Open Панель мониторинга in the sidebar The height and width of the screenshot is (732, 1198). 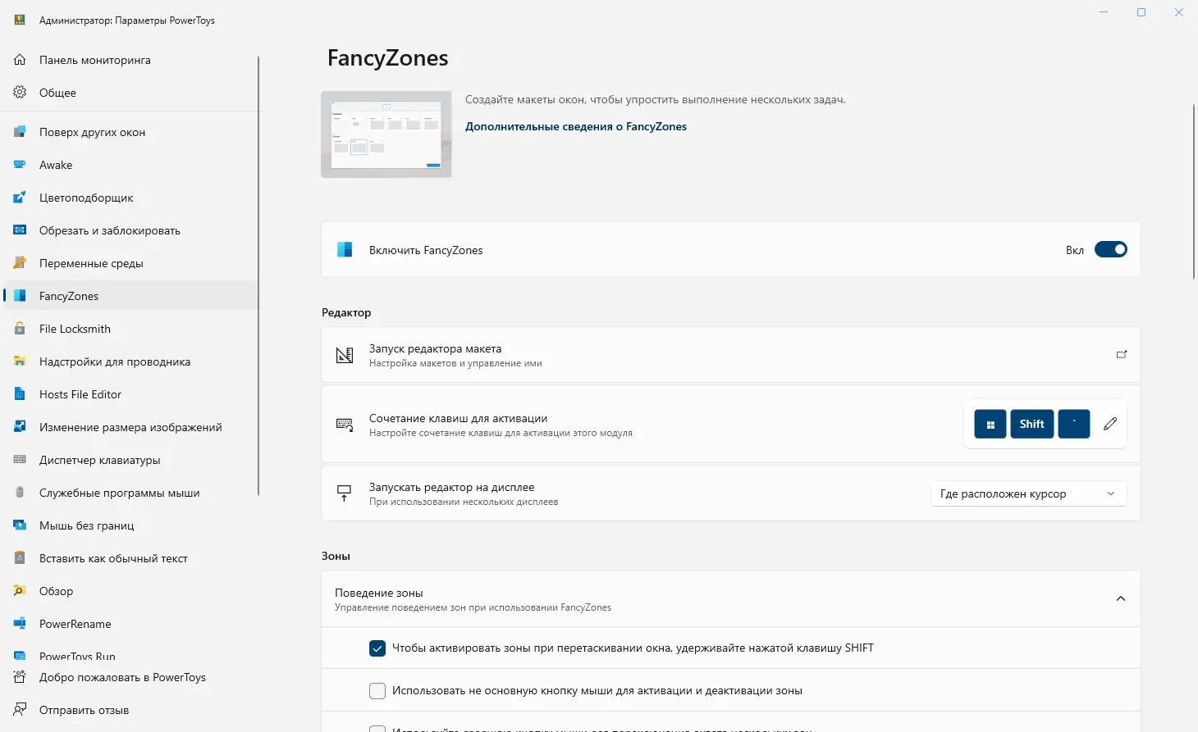(x=94, y=60)
